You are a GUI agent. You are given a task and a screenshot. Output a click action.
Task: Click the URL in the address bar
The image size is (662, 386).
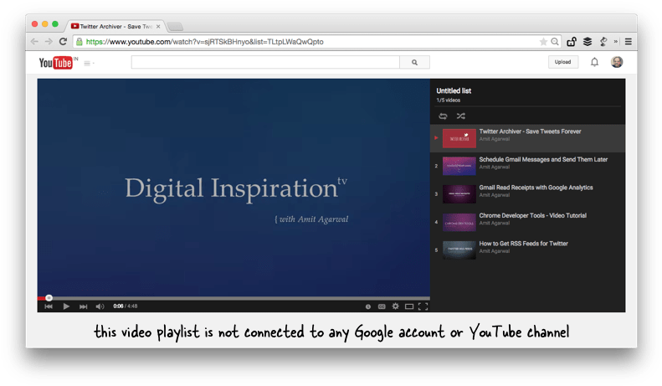tap(205, 41)
